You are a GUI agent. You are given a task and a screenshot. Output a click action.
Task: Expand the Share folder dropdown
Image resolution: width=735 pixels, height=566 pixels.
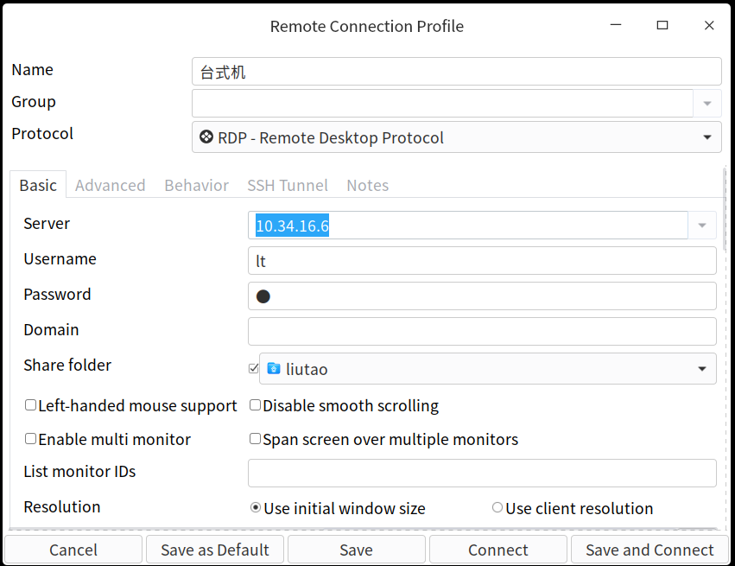(702, 369)
